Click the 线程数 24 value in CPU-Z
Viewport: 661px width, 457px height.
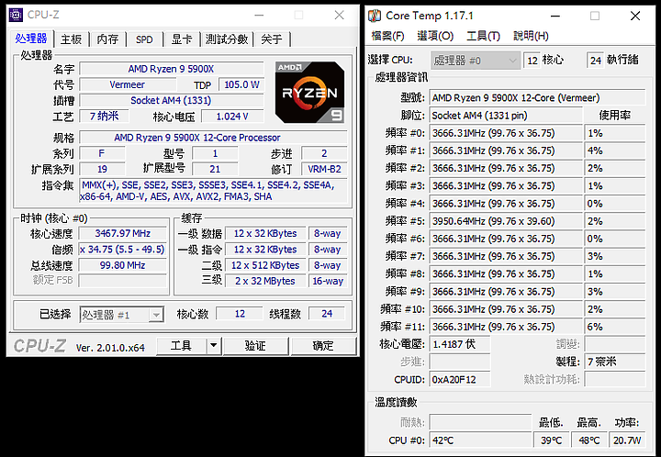[x=327, y=314]
